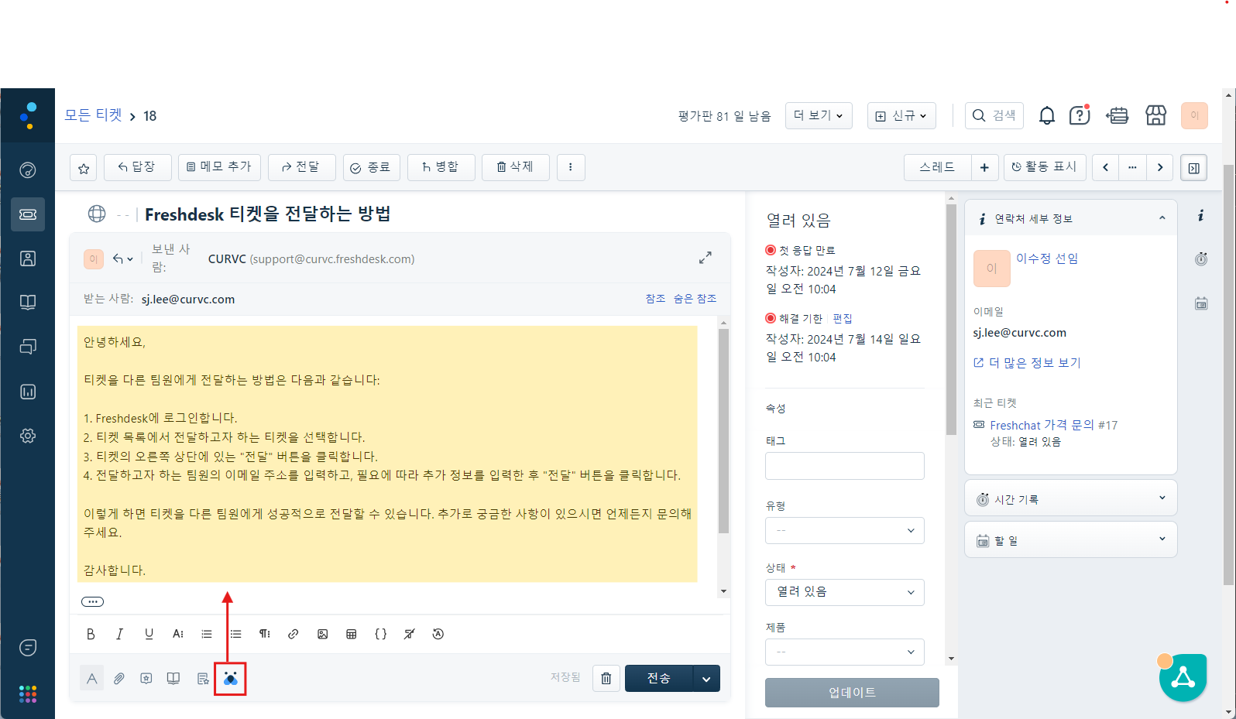Expand reply editor to full size
The width and height of the screenshot is (1236, 719).
(705, 258)
